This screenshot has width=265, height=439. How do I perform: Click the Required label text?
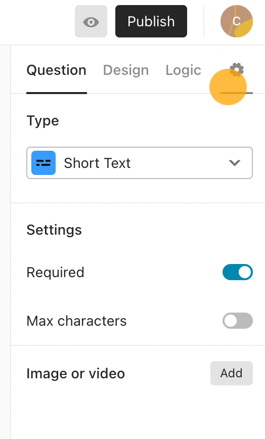click(56, 273)
